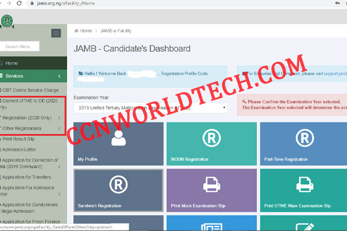Open CBT Centre Service Charge
The width and height of the screenshot is (347, 231).
pos(31,90)
